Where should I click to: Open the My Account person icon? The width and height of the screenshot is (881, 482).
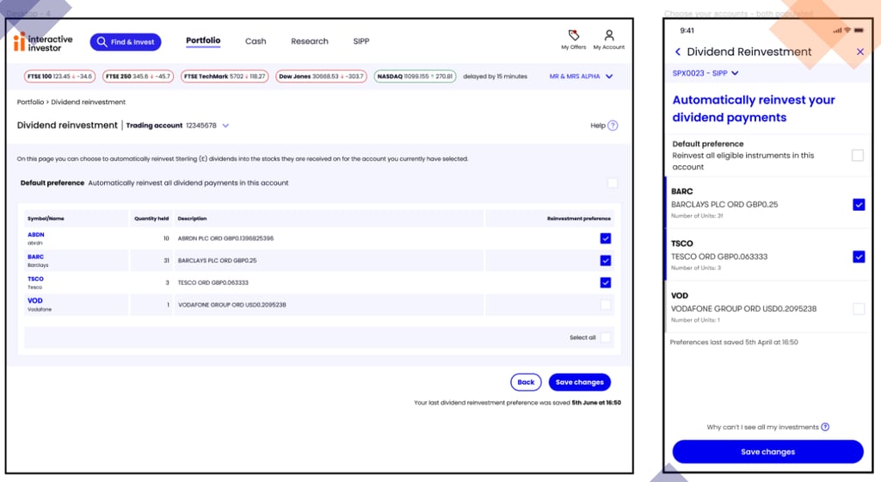(x=608, y=35)
